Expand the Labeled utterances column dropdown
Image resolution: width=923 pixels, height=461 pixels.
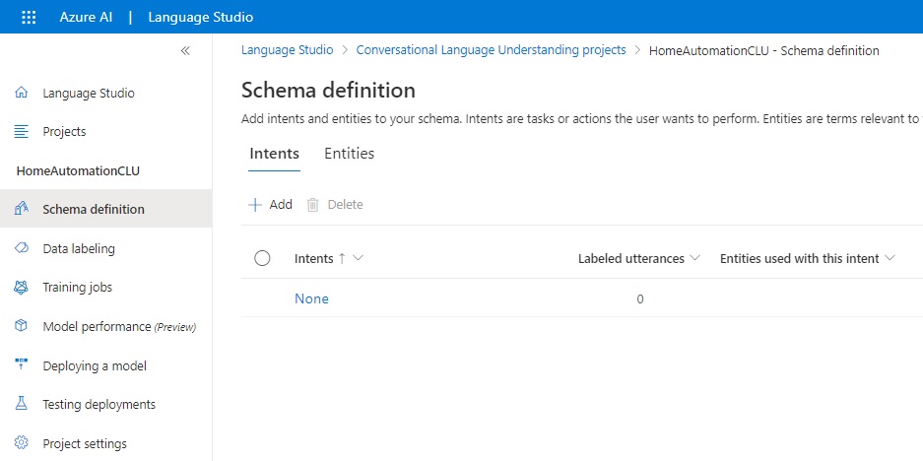click(695, 258)
